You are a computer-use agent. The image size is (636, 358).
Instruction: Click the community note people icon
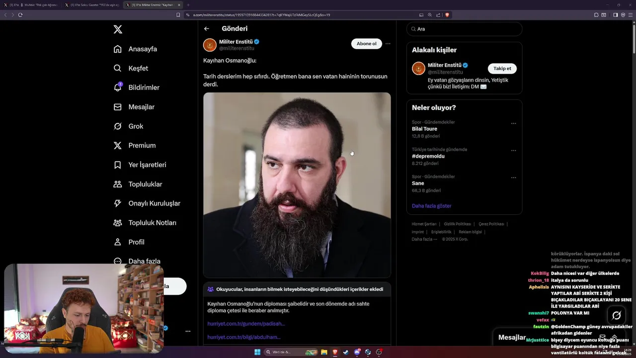coord(211,289)
